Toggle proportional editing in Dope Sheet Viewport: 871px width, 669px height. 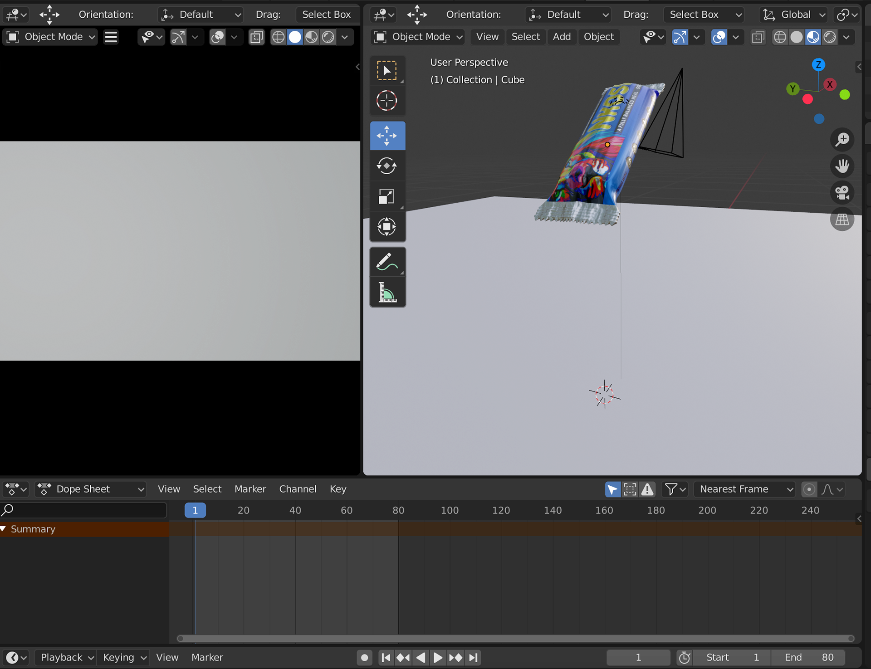pos(809,489)
